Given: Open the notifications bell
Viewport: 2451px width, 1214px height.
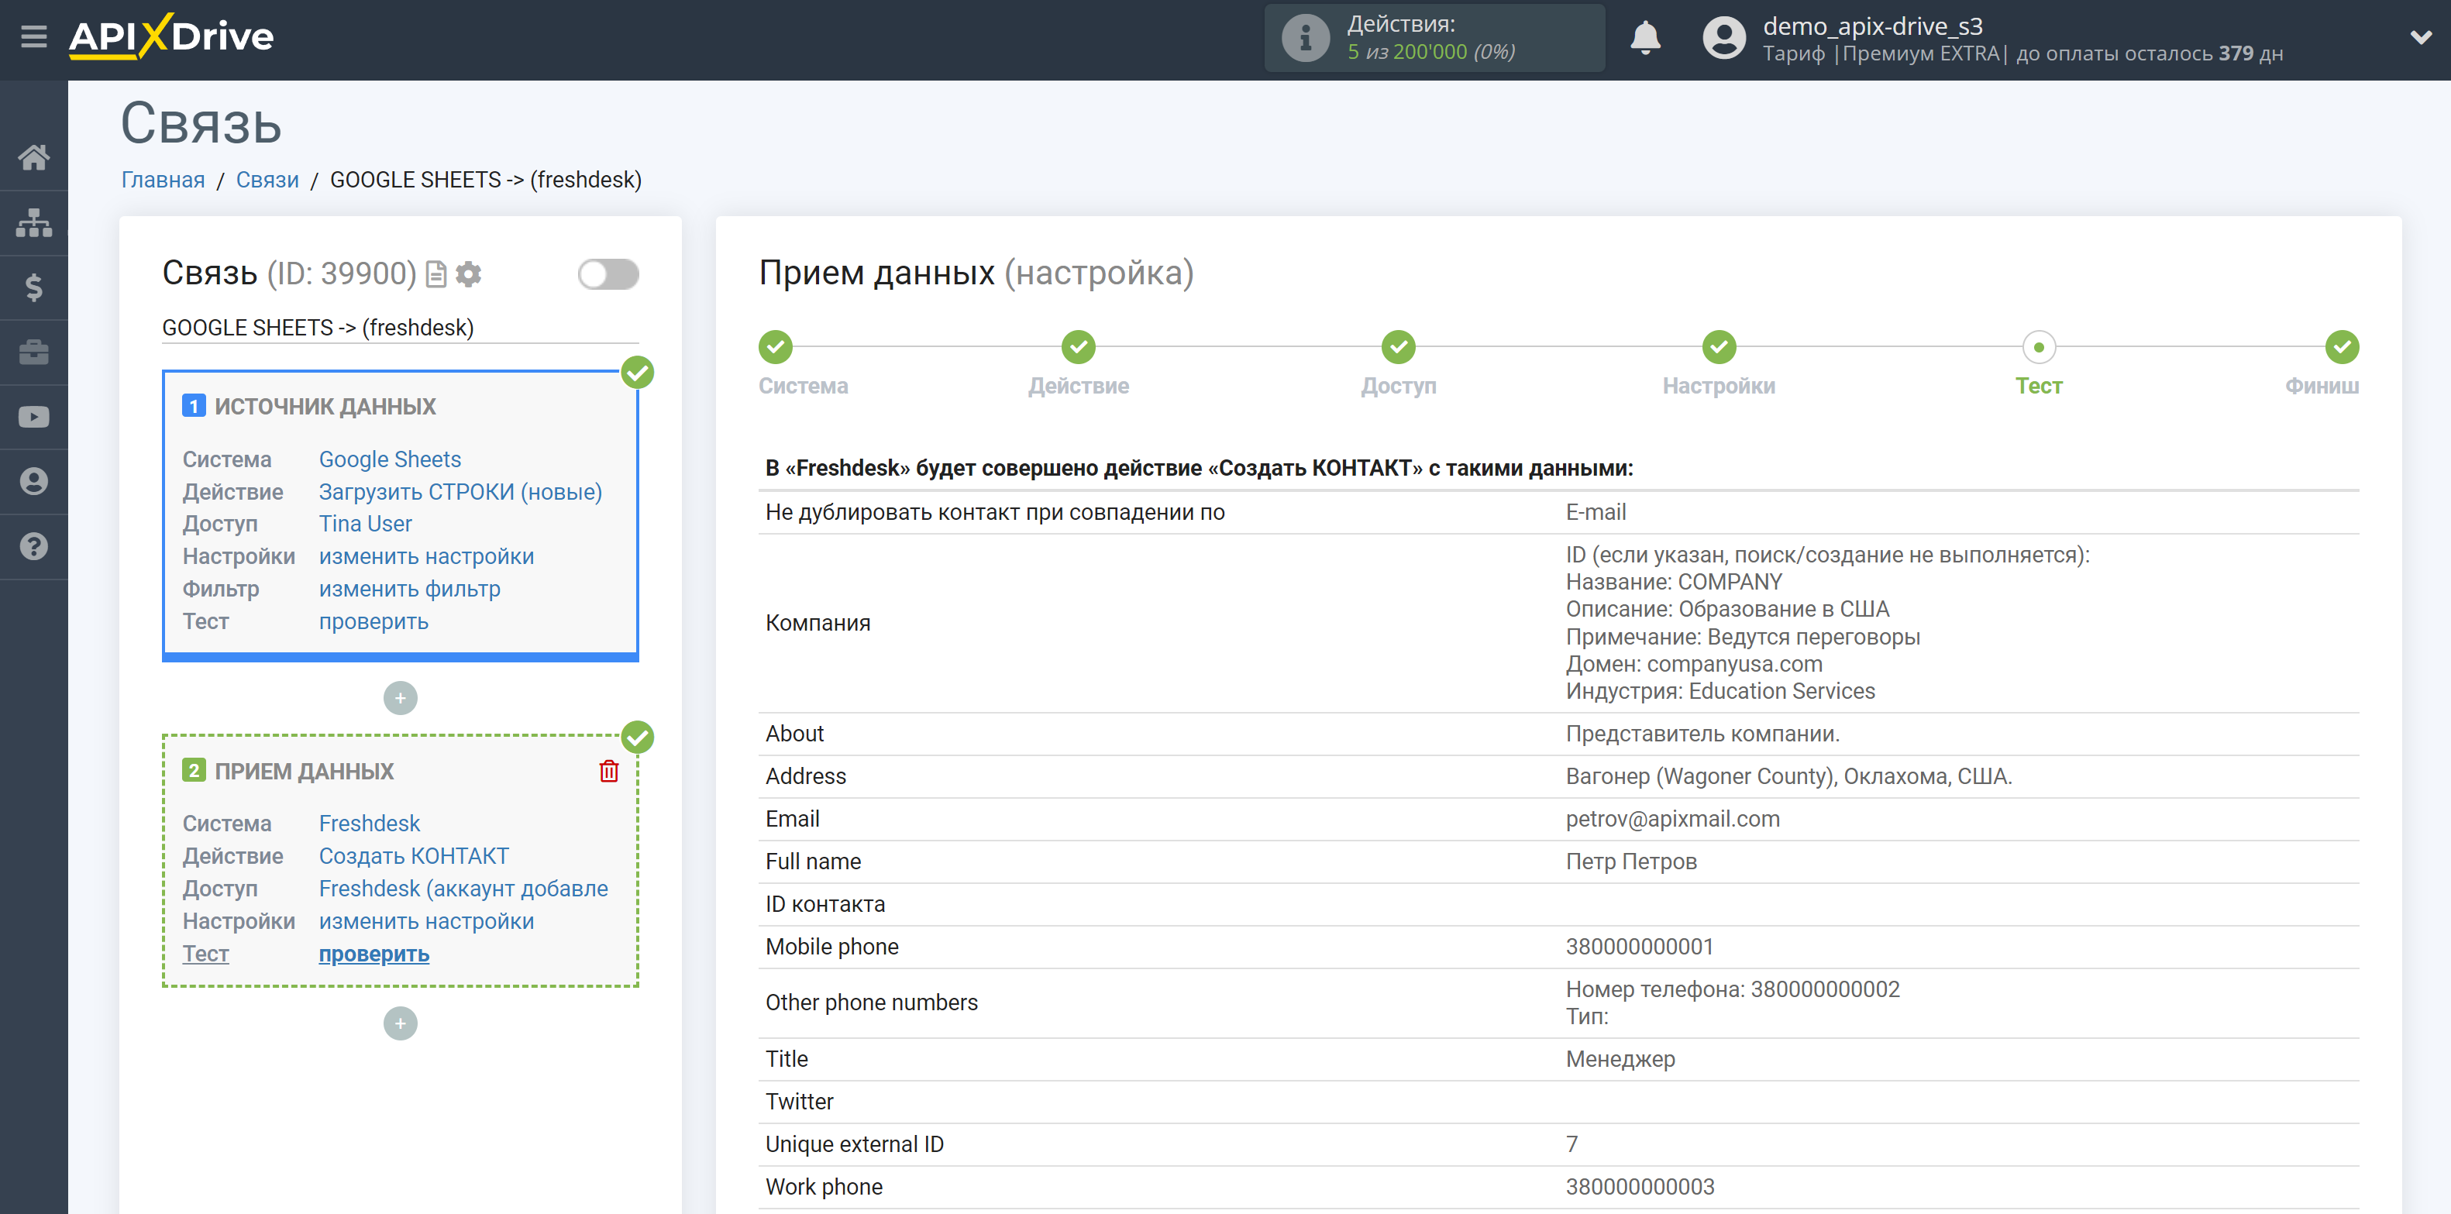Looking at the screenshot, I should [1645, 38].
